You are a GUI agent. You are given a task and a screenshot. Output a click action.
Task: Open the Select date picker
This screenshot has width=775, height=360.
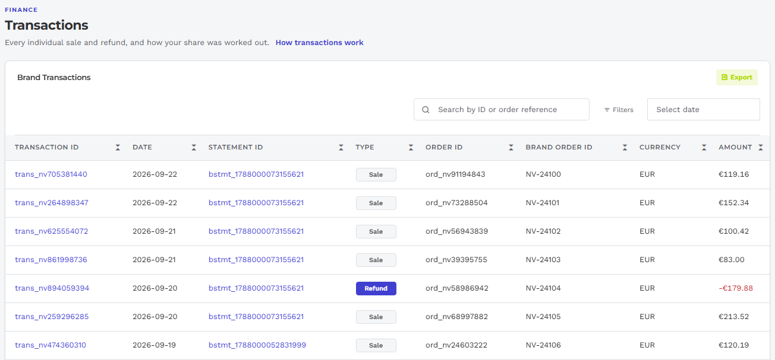(704, 110)
